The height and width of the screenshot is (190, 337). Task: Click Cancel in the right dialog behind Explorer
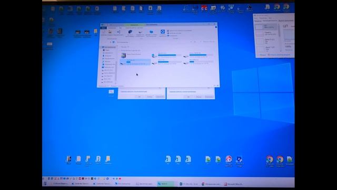coord(199,97)
